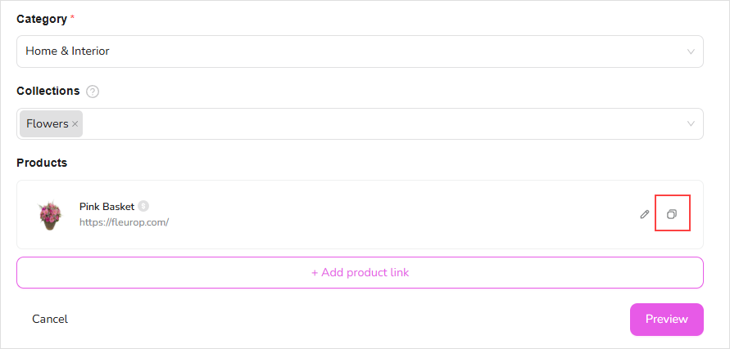Click the Collections field label
Screen dimensions: 730x349
[48, 91]
